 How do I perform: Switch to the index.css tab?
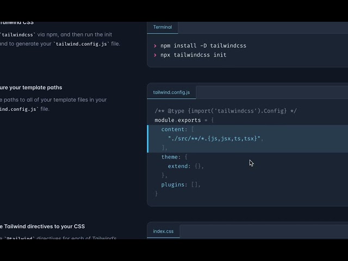coord(163,231)
